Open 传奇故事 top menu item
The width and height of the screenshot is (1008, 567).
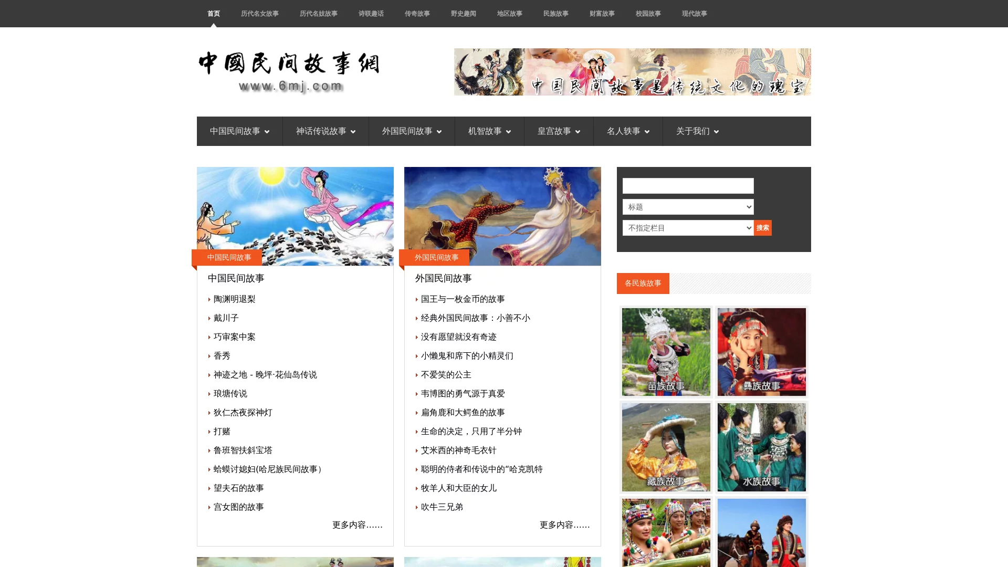(417, 14)
